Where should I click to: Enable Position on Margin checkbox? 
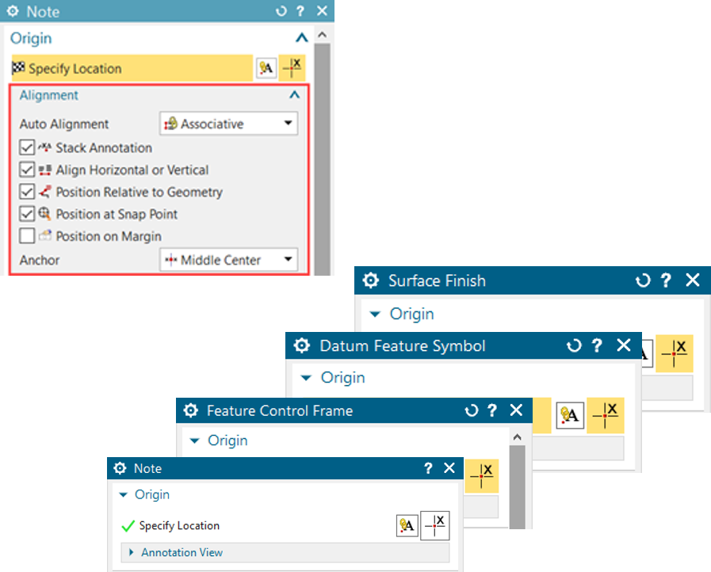pyautogui.click(x=27, y=236)
